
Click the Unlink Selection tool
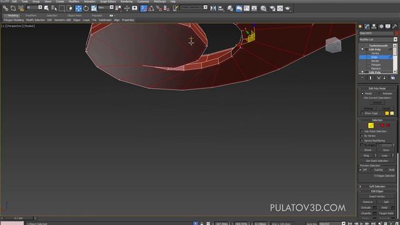(x=13, y=8)
